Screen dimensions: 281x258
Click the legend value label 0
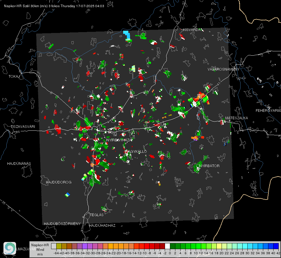click(x=170, y=253)
